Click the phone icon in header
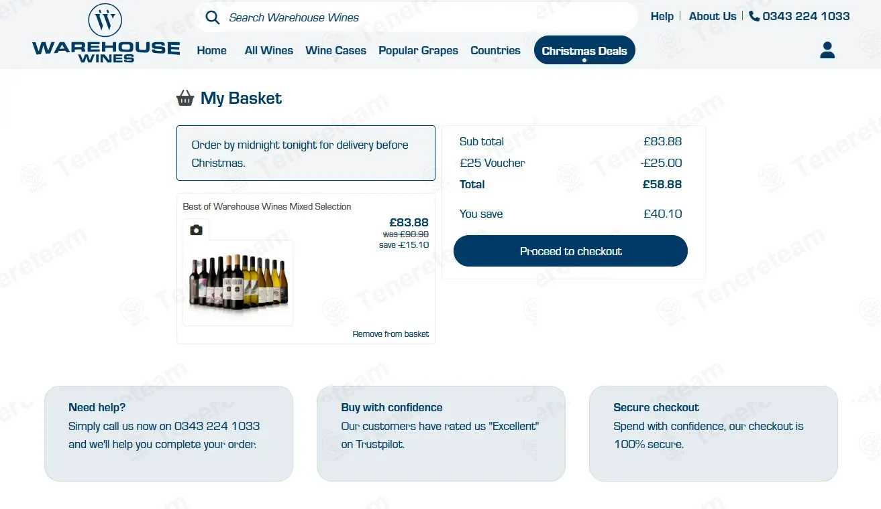The image size is (881, 509). (754, 16)
